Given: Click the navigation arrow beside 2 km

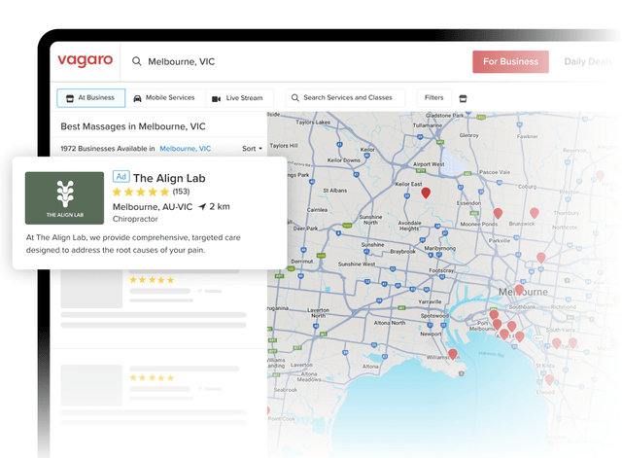Looking at the screenshot, I should (x=202, y=207).
